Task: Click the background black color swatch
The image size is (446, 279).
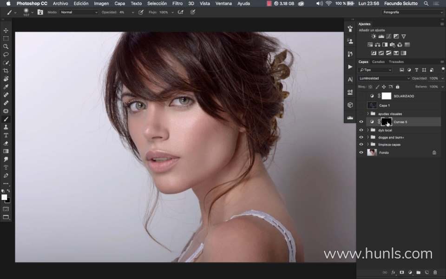Action: pos(8,201)
